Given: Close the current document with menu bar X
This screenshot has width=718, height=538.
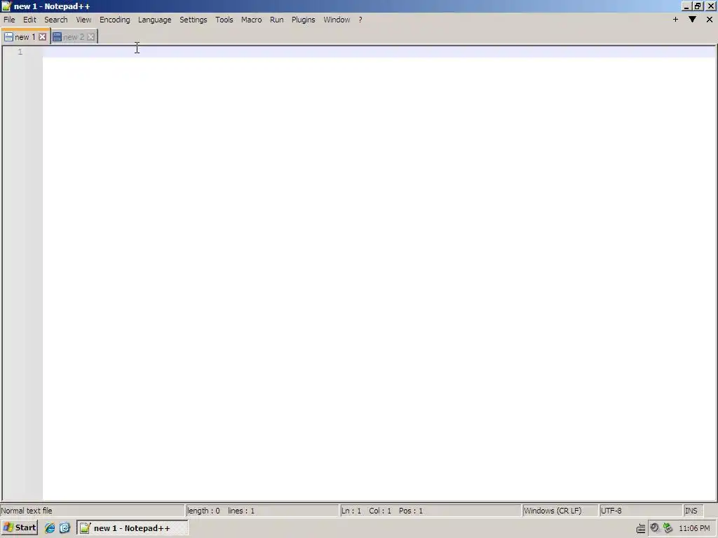Looking at the screenshot, I should point(710,19).
